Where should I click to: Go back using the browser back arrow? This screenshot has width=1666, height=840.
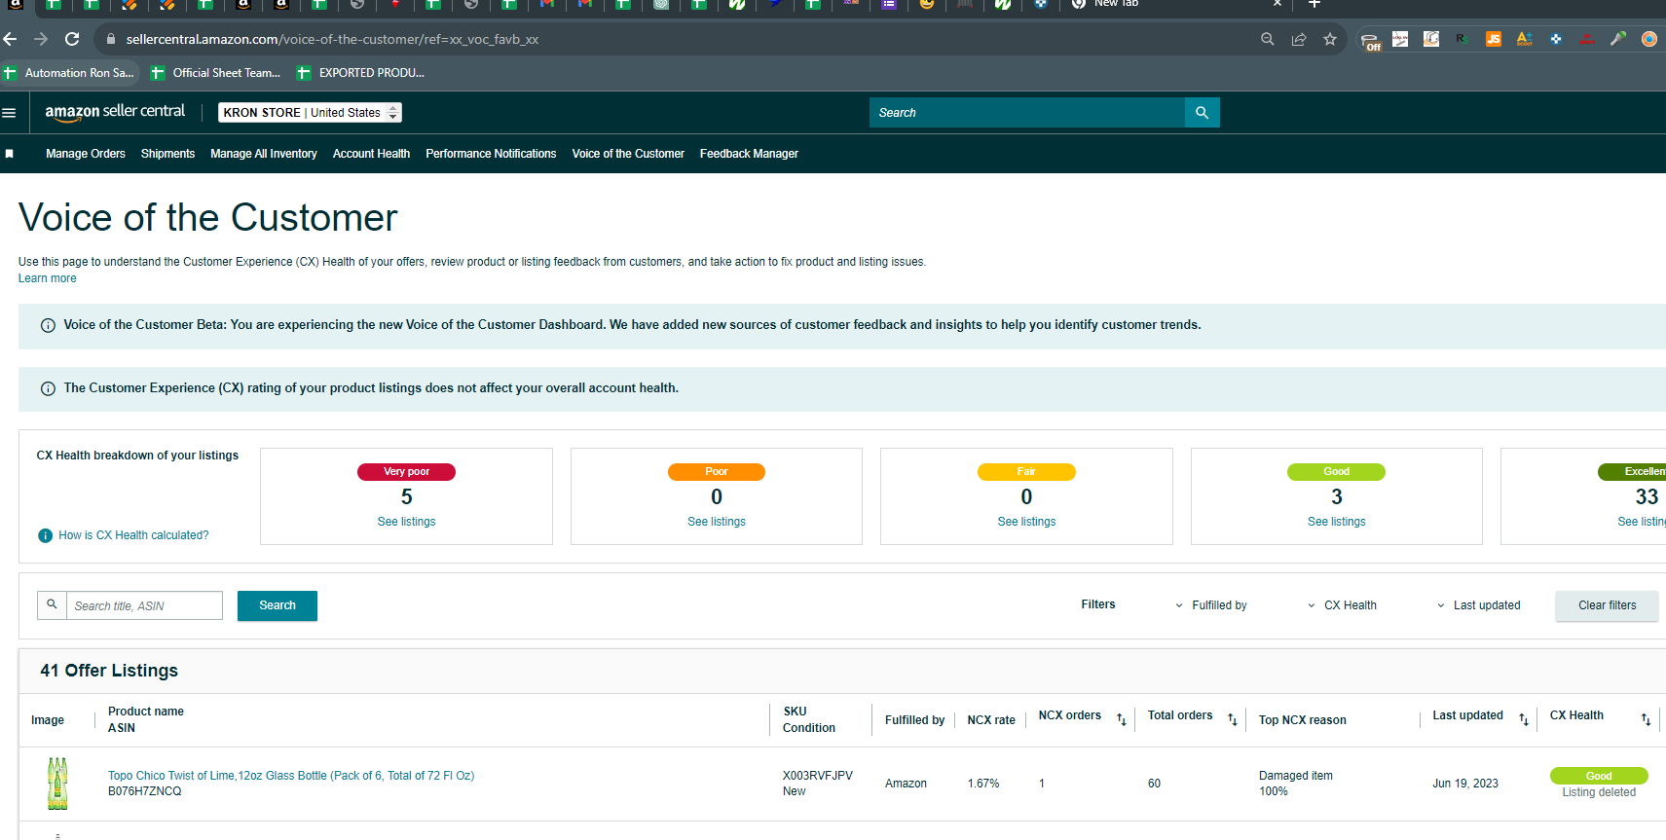click(11, 39)
